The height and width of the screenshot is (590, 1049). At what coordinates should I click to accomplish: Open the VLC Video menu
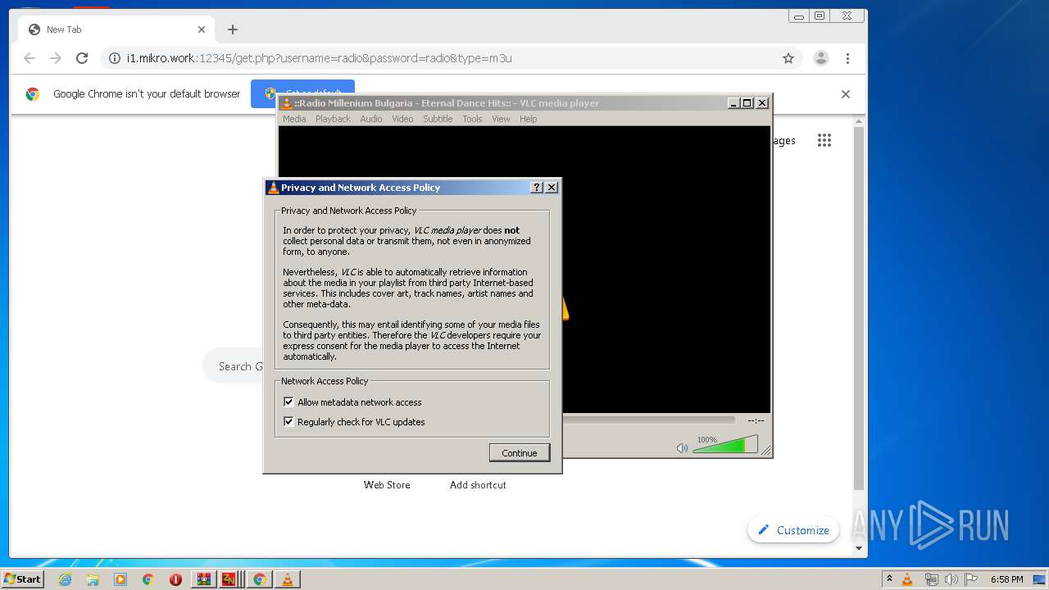(x=402, y=119)
